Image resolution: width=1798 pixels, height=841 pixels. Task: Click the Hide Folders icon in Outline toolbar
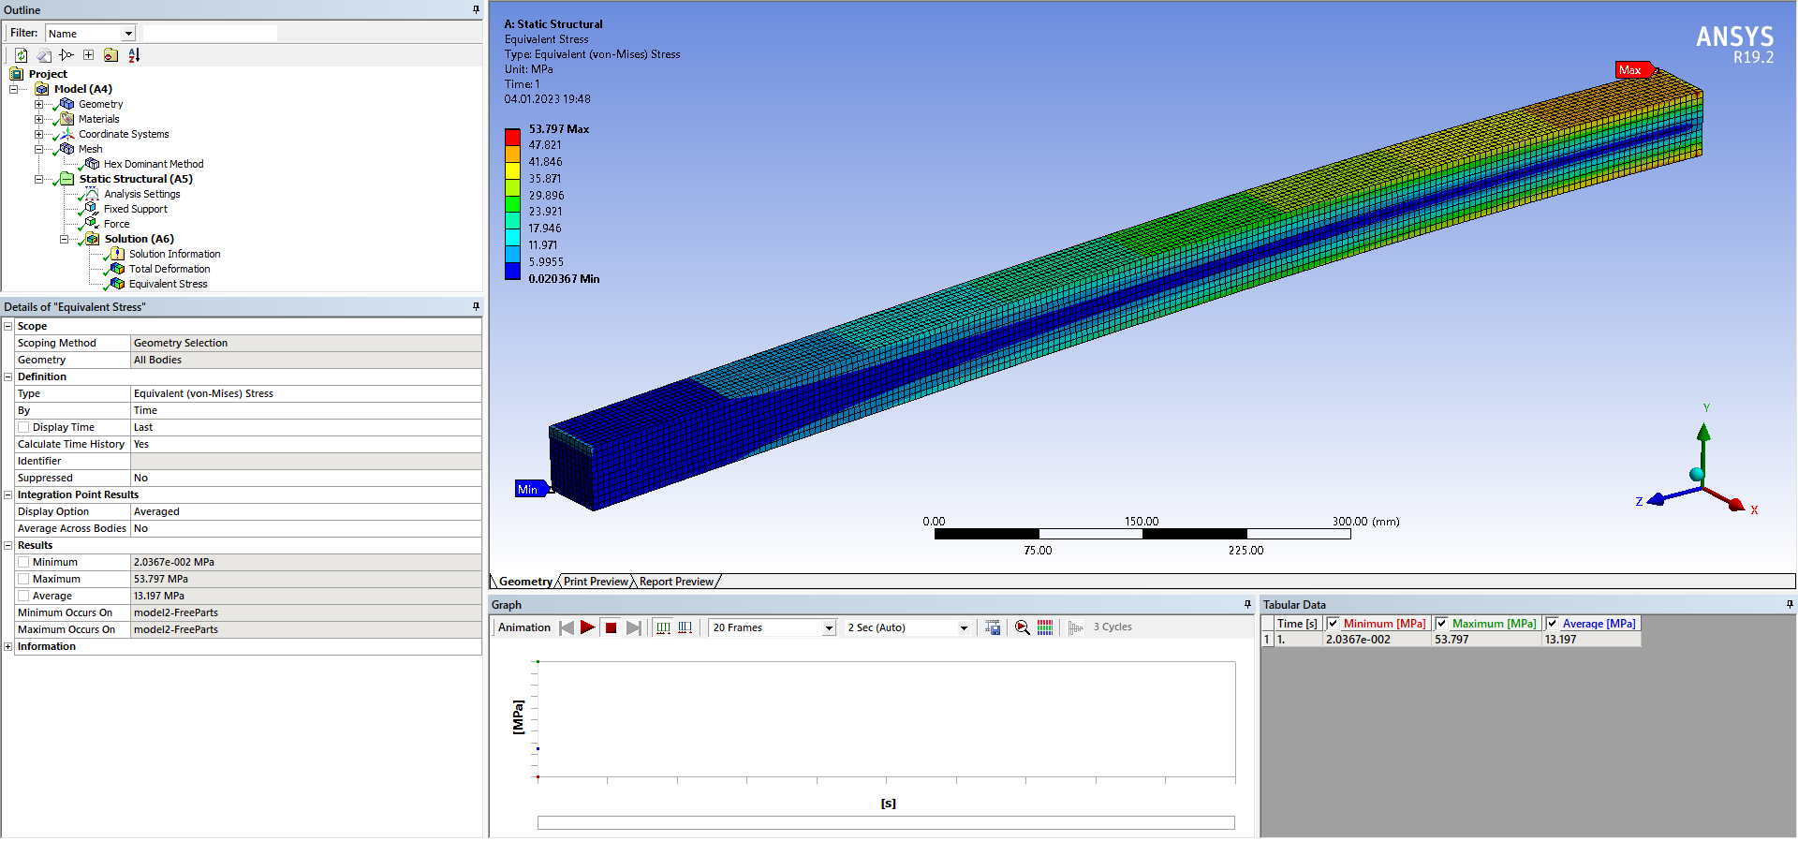[111, 55]
